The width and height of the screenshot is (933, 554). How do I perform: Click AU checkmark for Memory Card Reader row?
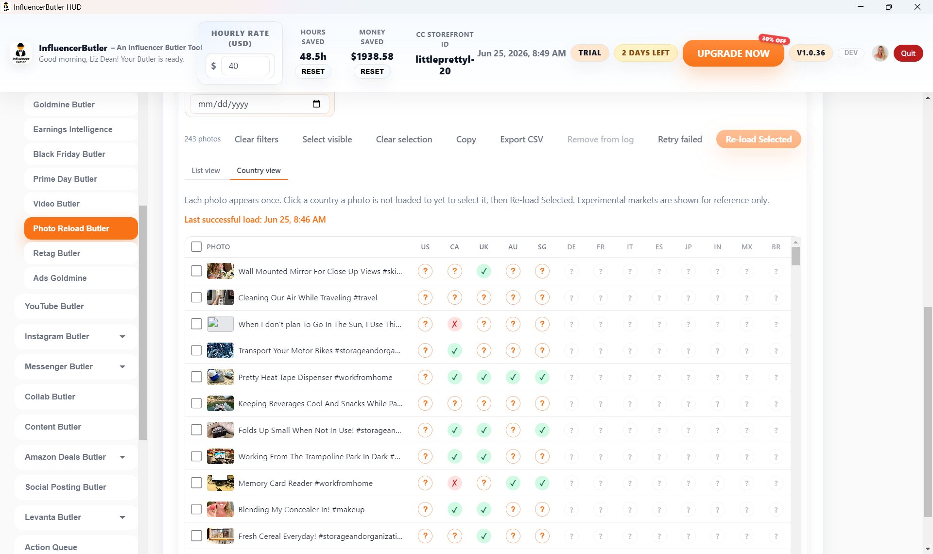513,483
